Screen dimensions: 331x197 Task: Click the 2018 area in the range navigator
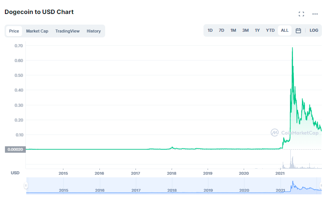pos(172,190)
